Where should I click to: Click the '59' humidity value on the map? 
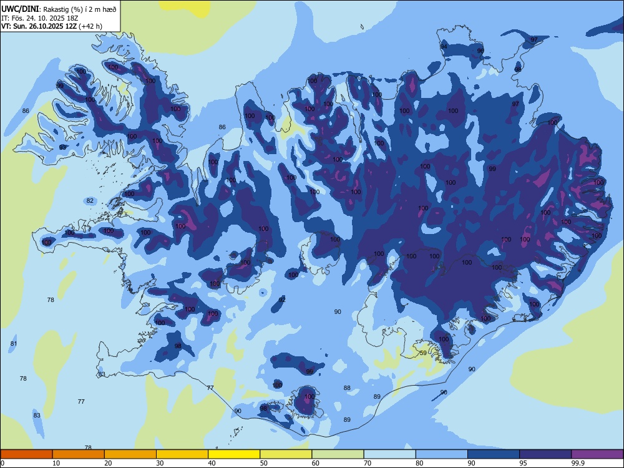coord(424,353)
